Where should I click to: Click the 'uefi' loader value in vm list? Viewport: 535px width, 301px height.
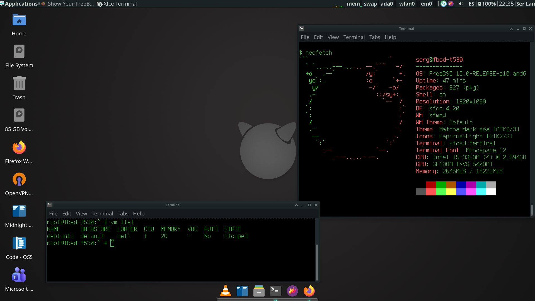(124, 236)
